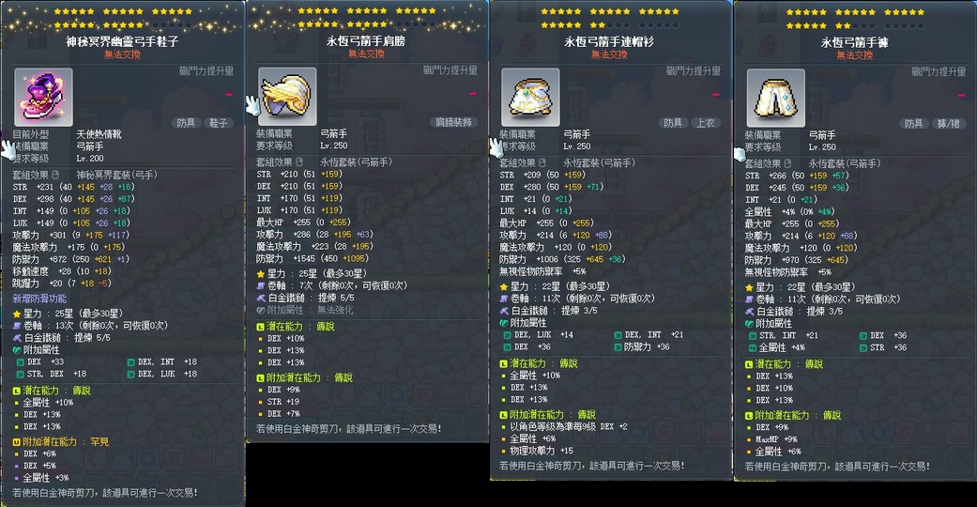Click the golden 永恆弓箭手肩膀 shoulder item icon
The height and width of the screenshot is (507, 977).
tap(287, 97)
